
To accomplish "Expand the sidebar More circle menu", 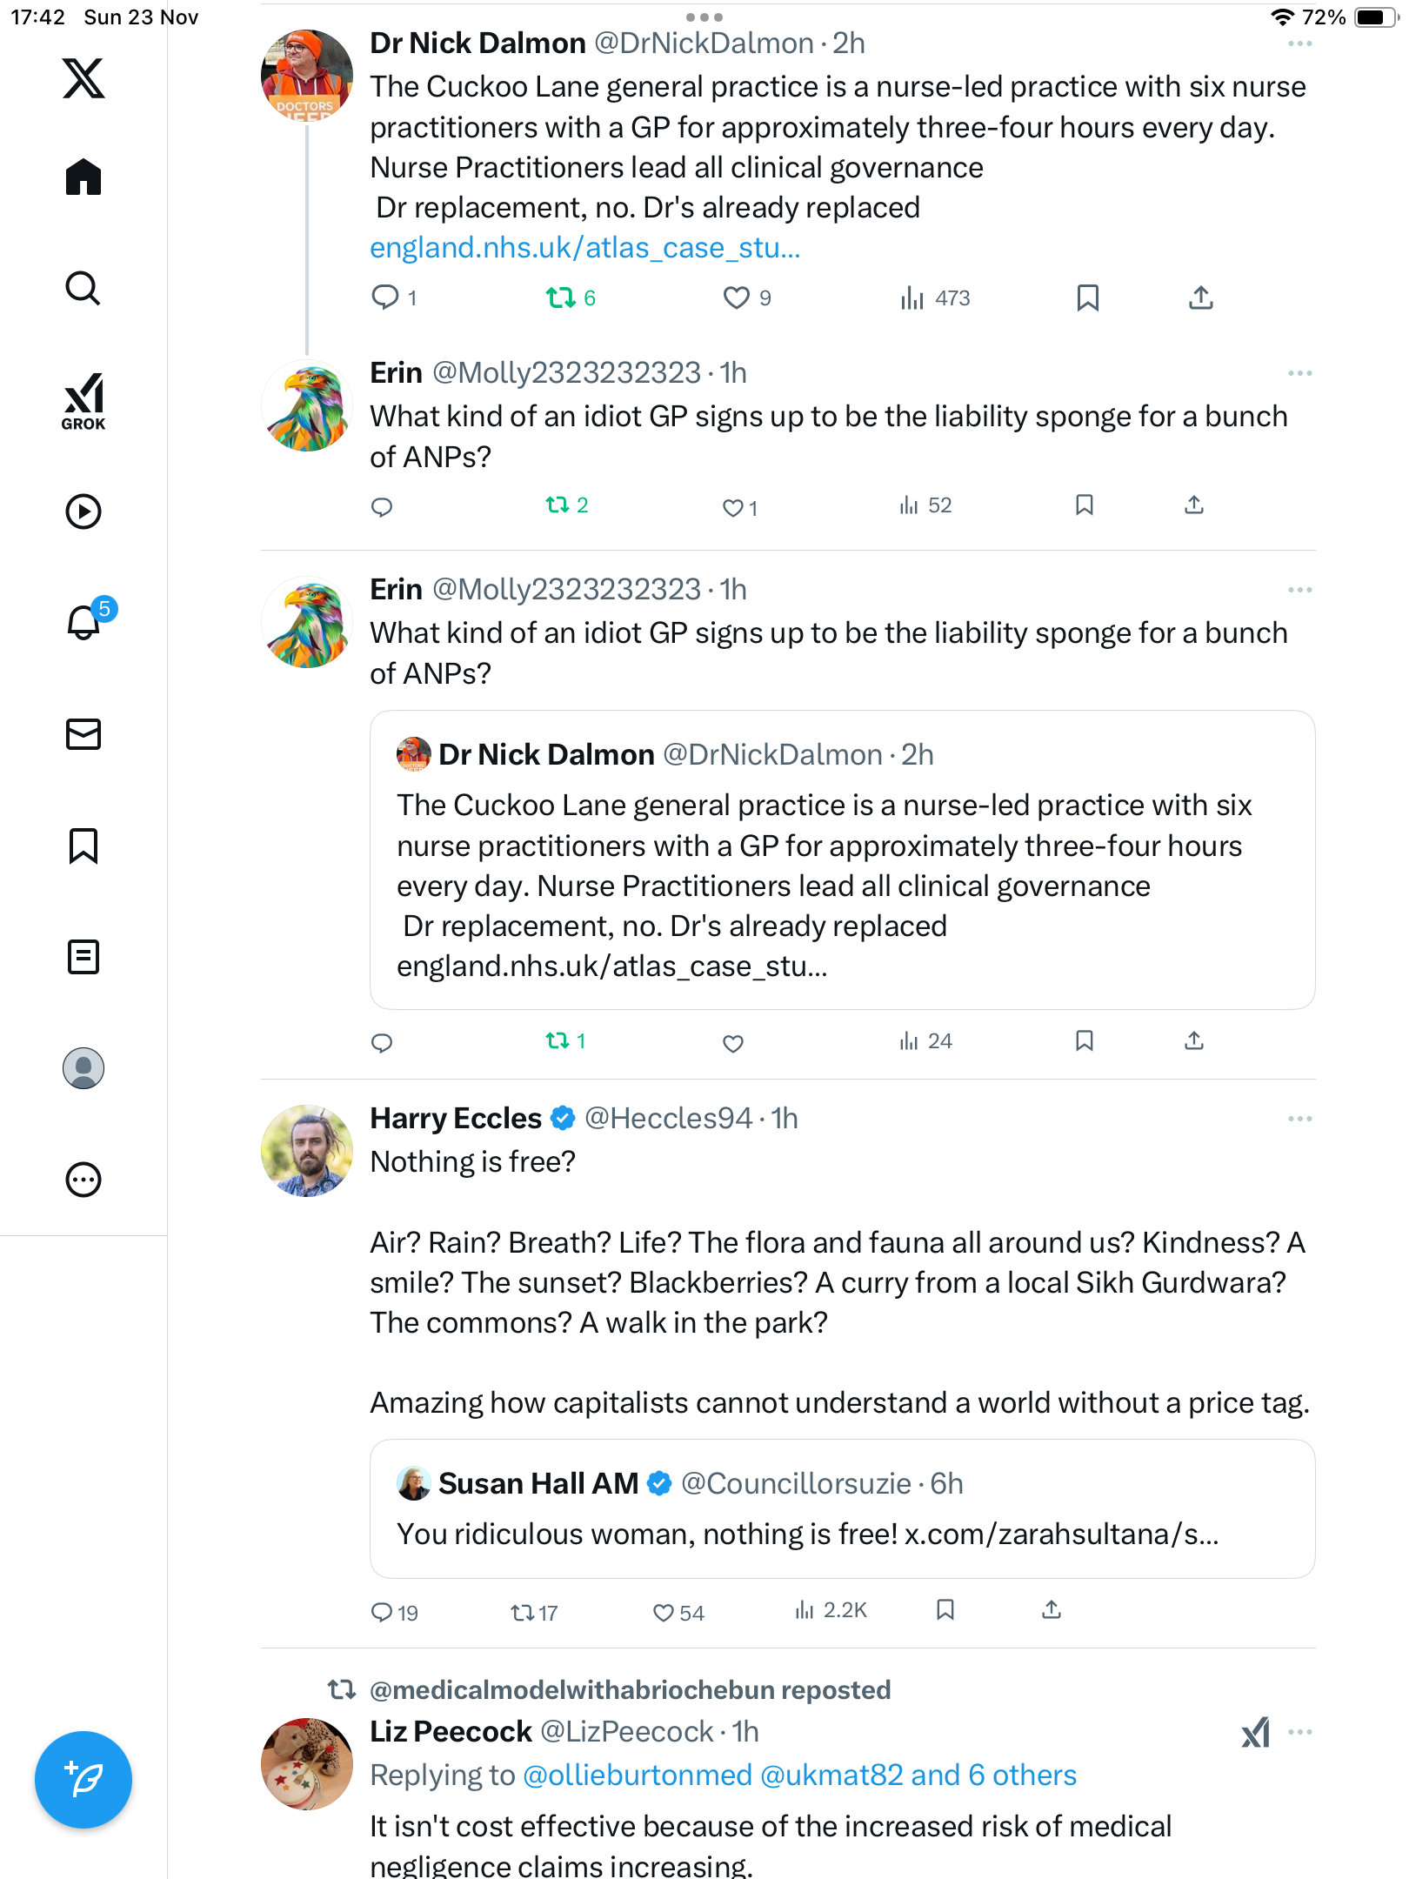I will pyautogui.click(x=83, y=1180).
